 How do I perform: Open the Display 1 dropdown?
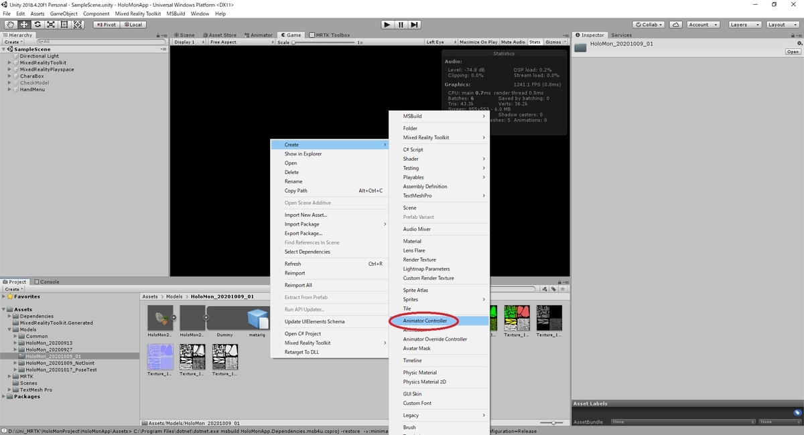189,42
